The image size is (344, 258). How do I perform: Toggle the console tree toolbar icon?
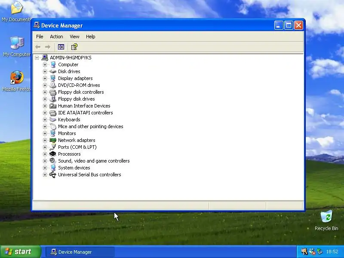point(61,47)
